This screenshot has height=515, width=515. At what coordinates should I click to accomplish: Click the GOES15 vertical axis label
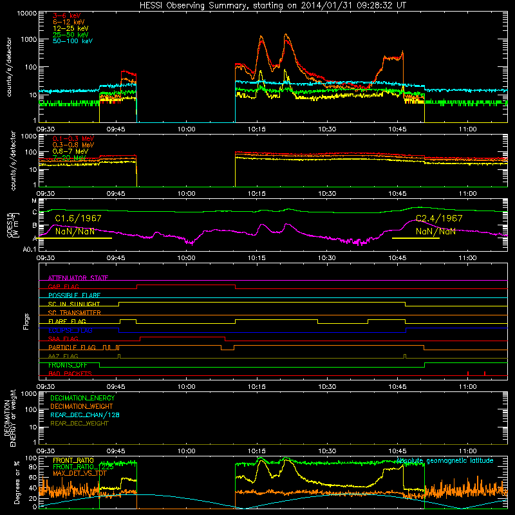tap(12, 225)
